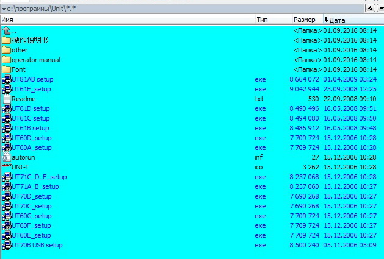The width and height of the screenshot is (384, 259).
Task: Click the asterisk favorites button
Action: (x=369, y=9)
